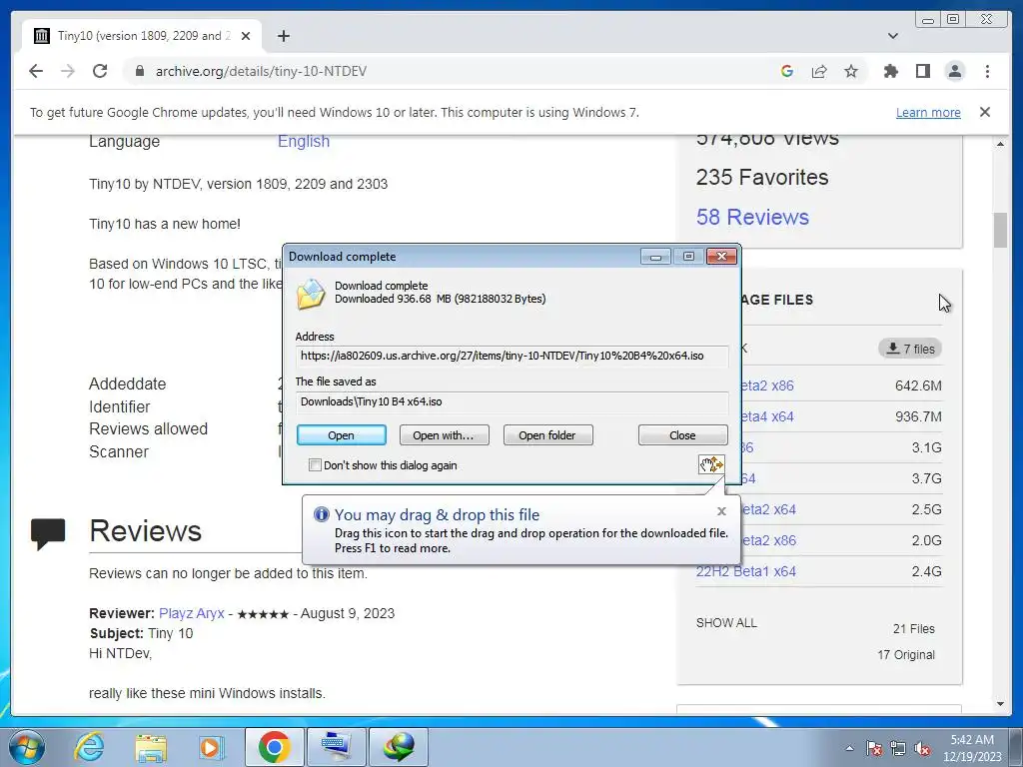This screenshot has width=1023, height=767.
Task: Open a new Chrome tab
Action: [x=283, y=36]
